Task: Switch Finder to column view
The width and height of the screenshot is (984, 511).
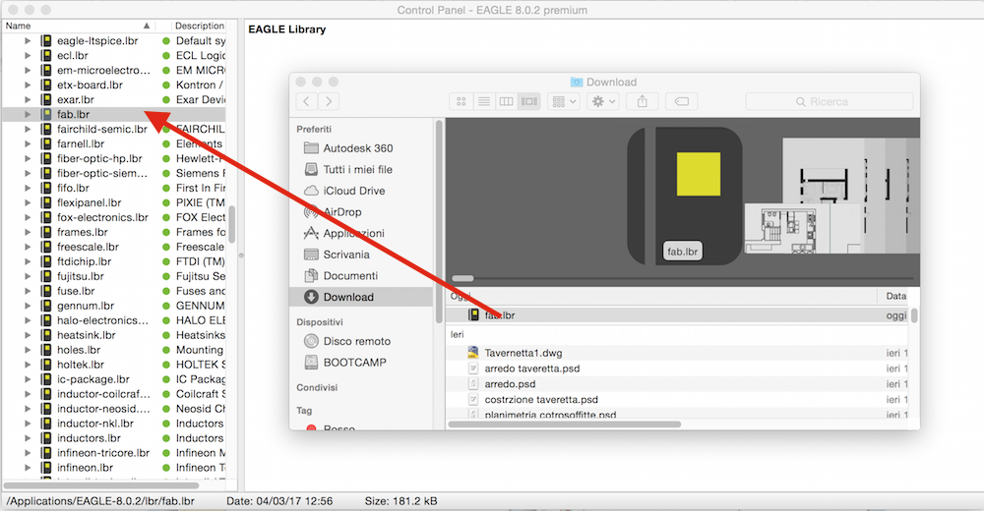Action: [507, 101]
